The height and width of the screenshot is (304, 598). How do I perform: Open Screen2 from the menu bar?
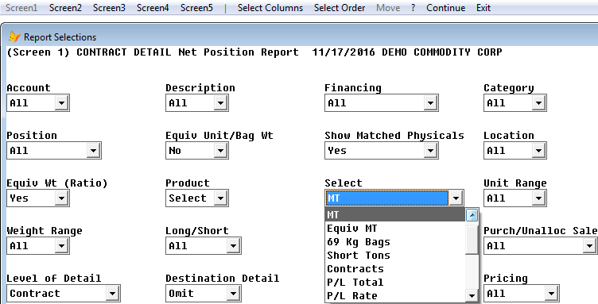point(65,8)
